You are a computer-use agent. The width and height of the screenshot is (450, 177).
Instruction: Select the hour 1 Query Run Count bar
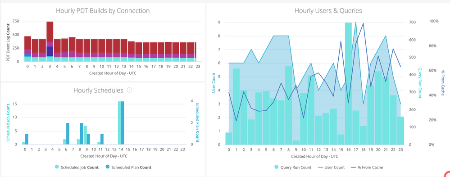click(x=236, y=106)
